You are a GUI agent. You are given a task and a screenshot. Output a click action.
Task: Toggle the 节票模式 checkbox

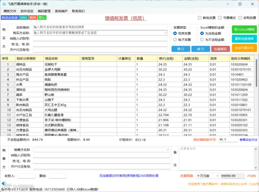[x=220, y=18]
